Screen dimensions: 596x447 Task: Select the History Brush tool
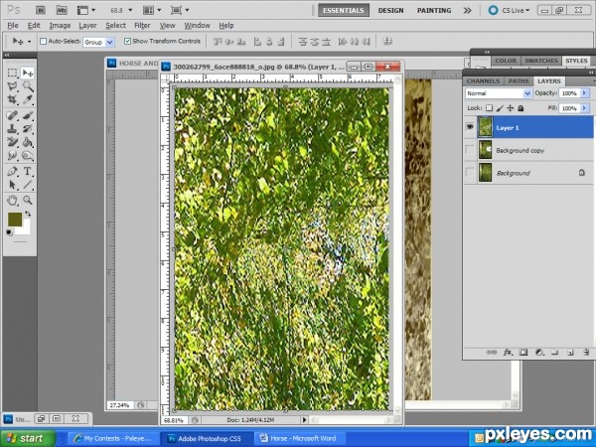[28, 128]
